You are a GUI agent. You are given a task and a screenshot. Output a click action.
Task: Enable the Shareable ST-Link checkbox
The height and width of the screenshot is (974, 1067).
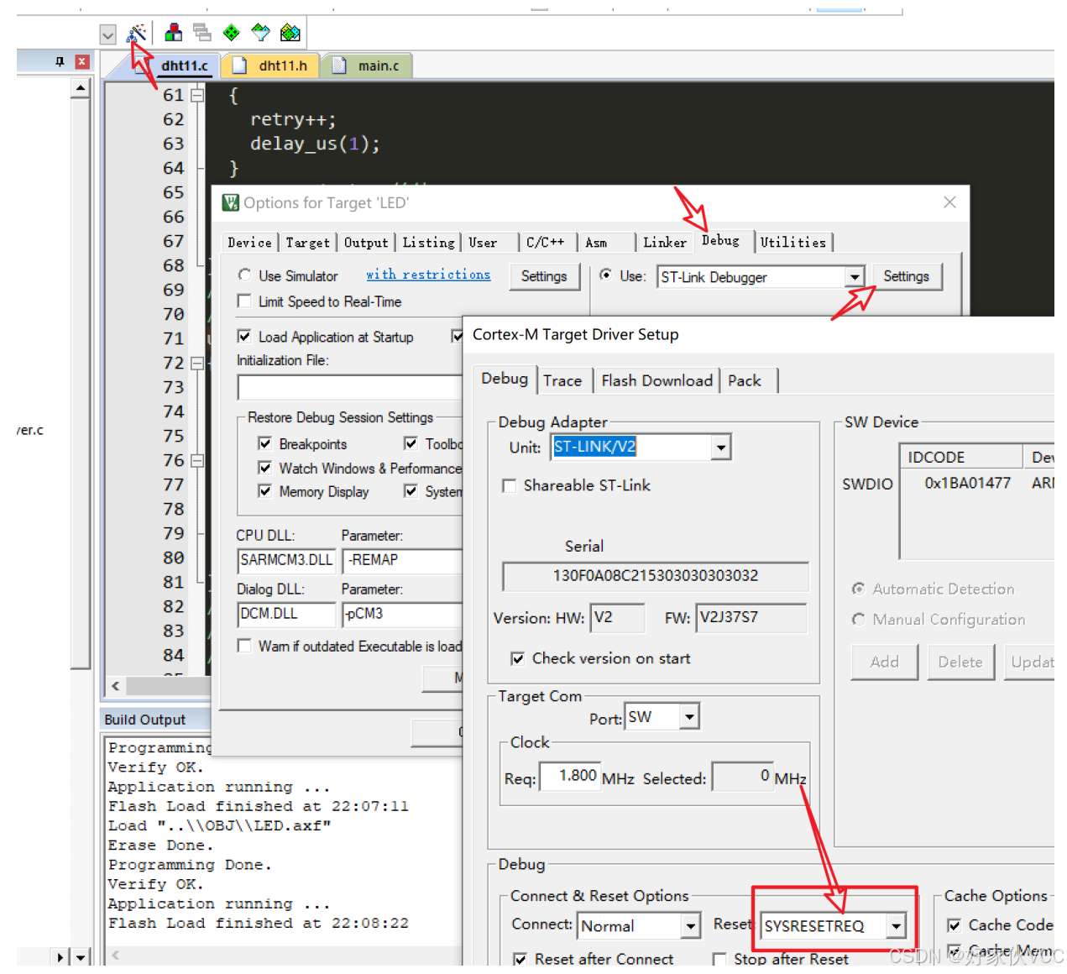[x=509, y=486]
